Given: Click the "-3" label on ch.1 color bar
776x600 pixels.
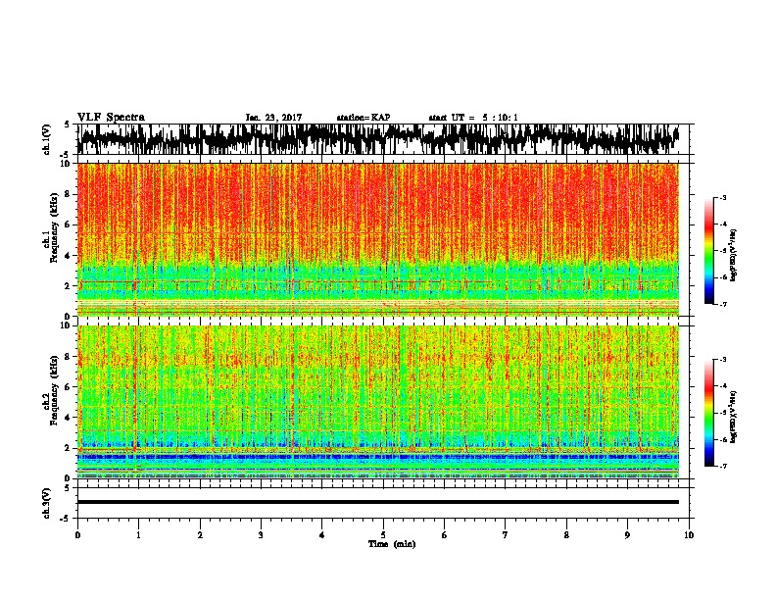Looking at the screenshot, I should 722,197.
